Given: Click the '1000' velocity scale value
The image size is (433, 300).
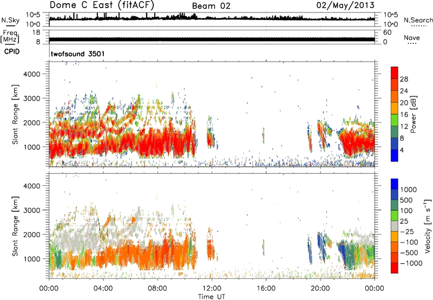Looking at the screenshot, I should pos(409,190).
